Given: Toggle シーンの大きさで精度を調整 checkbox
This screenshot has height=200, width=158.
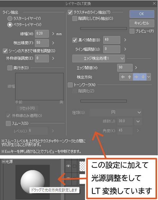Looking at the screenshot, I should 5,51.
